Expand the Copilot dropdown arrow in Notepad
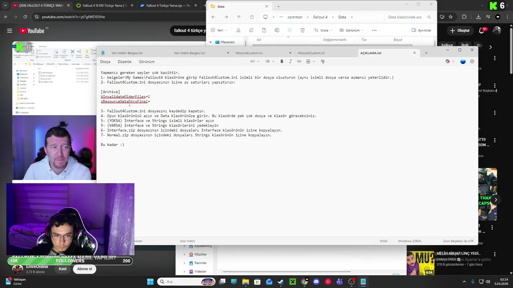The height and width of the screenshot is (288, 513). 453,62
